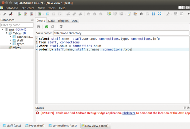Open the Tools menu
The width and height of the screenshot is (190, 129).
pyautogui.click(x=52, y=8)
